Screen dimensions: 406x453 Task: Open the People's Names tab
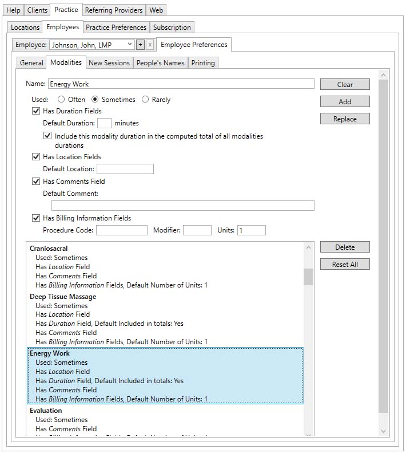click(x=161, y=62)
